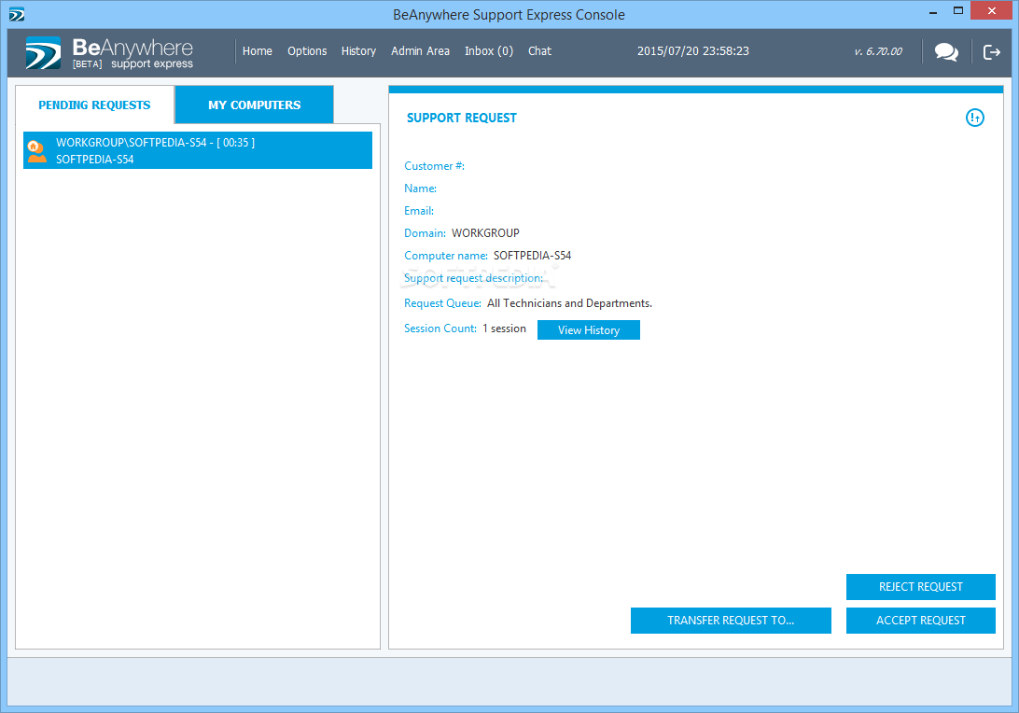Click 'All Technicians and Departments.' text

(x=569, y=303)
